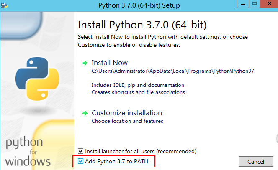Cancel the Python setup
The image size is (278, 170).
click(x=256, y=162)
